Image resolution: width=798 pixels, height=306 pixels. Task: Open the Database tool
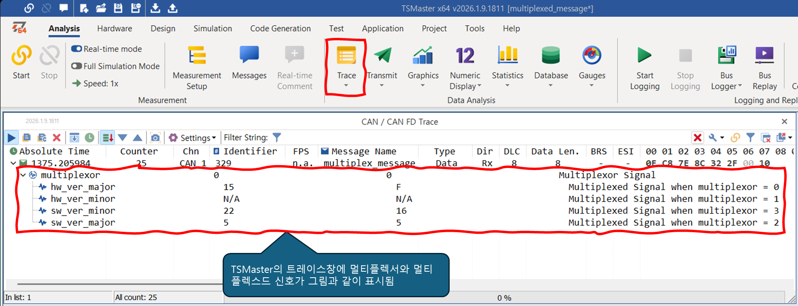click(551, 63)
